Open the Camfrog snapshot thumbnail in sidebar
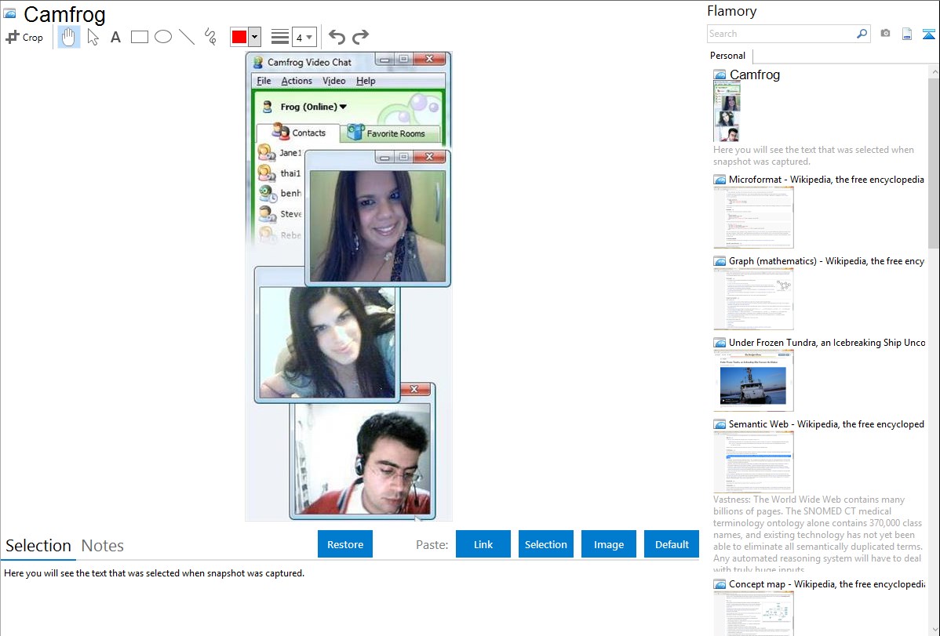The height and width of the screenshot is (636, 940). (x=727, y=112)
